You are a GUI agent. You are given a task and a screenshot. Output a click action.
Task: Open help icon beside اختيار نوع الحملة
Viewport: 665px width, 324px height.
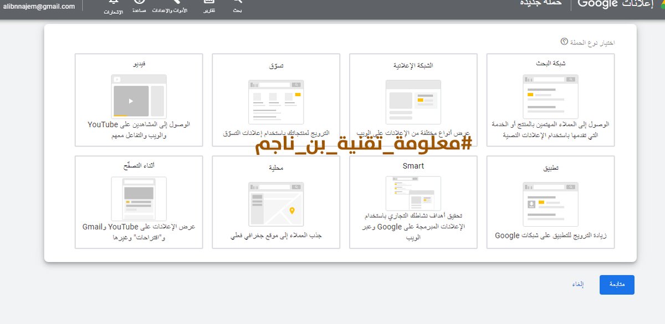click(x=564, y=41)
